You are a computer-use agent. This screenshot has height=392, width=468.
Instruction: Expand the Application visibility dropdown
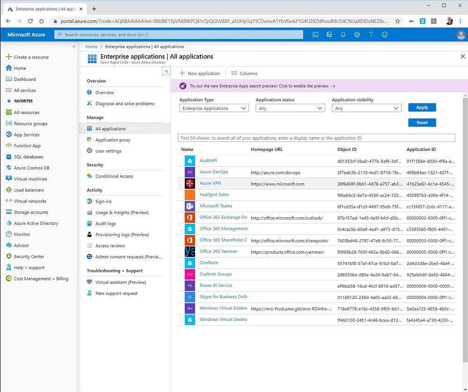coord(366,108)
